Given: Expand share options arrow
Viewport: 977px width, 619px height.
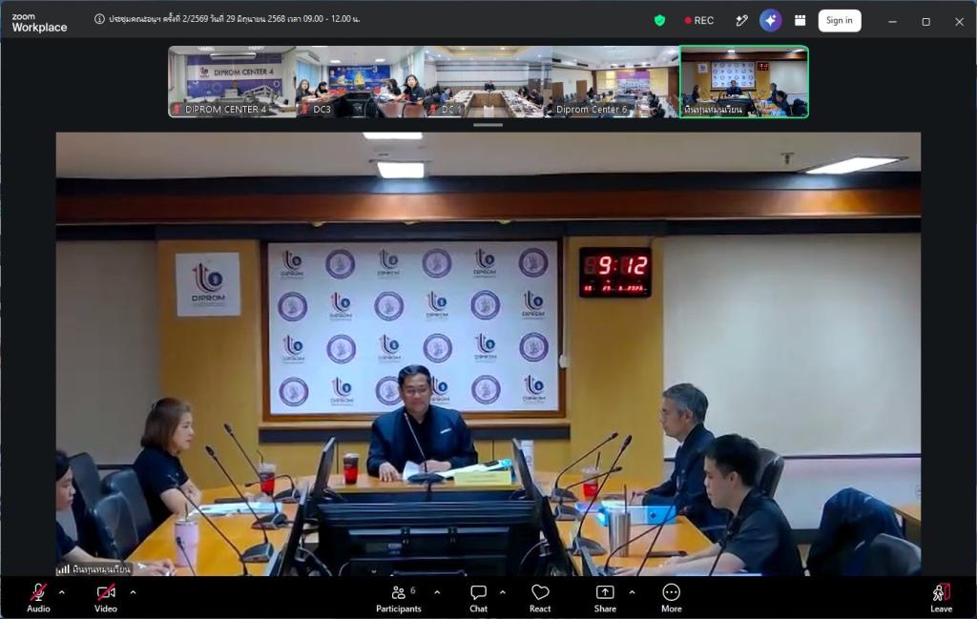Looking at the screenshot, I should click(x=632, y=592).
